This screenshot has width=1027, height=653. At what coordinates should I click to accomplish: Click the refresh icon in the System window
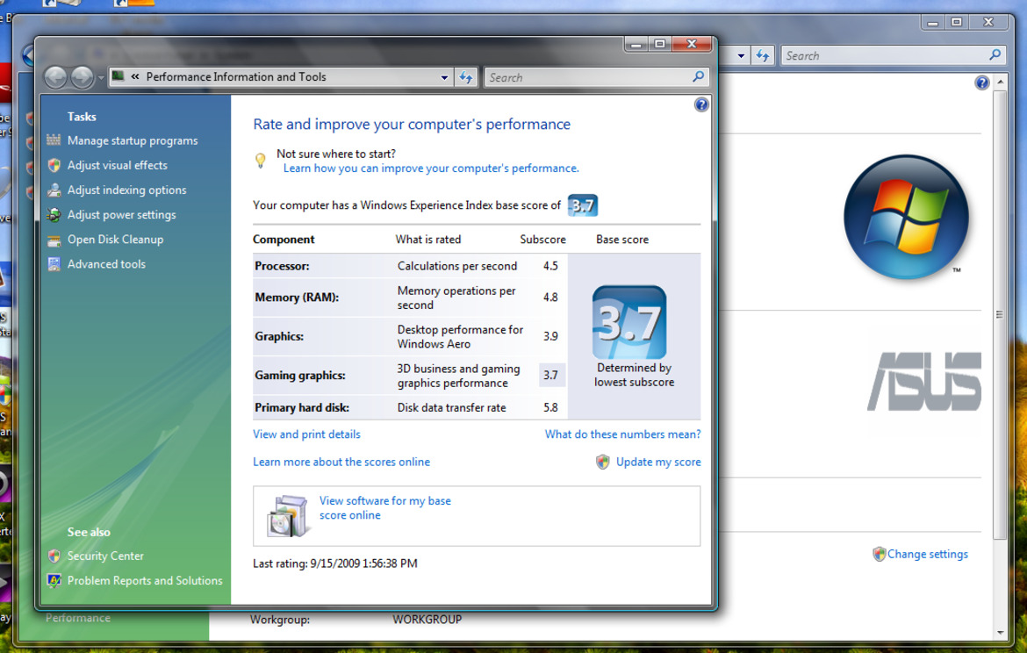(x=763, y=55)
